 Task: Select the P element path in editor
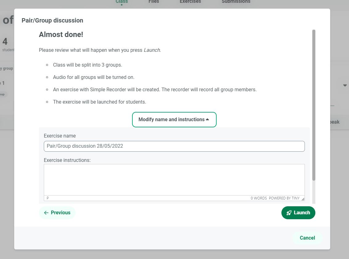tap(48, 198)
